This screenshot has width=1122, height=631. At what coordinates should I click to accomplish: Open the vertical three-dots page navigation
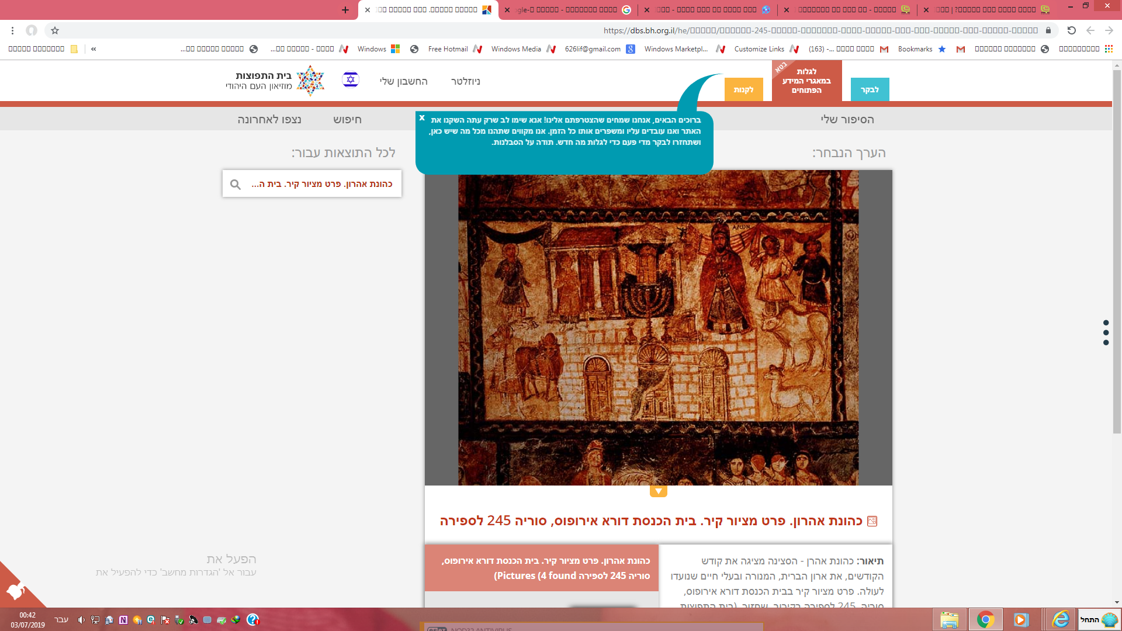(1106, 332)
